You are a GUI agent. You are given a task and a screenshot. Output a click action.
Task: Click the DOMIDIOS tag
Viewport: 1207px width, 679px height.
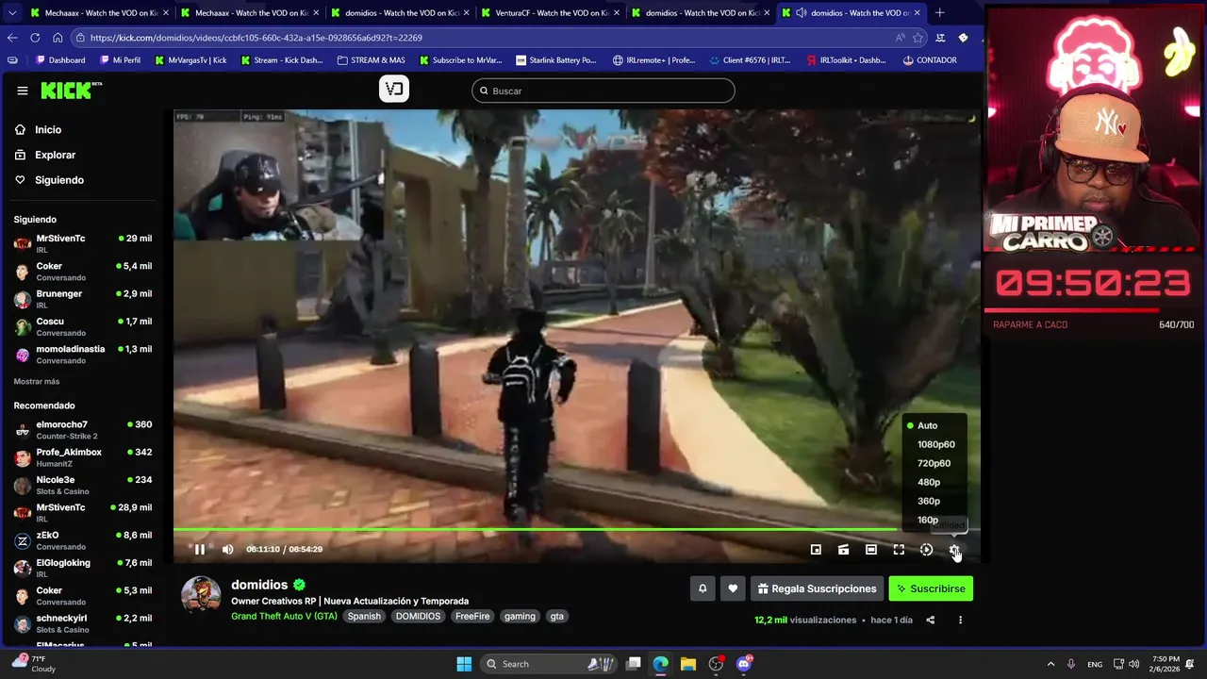tap(418, 616)
